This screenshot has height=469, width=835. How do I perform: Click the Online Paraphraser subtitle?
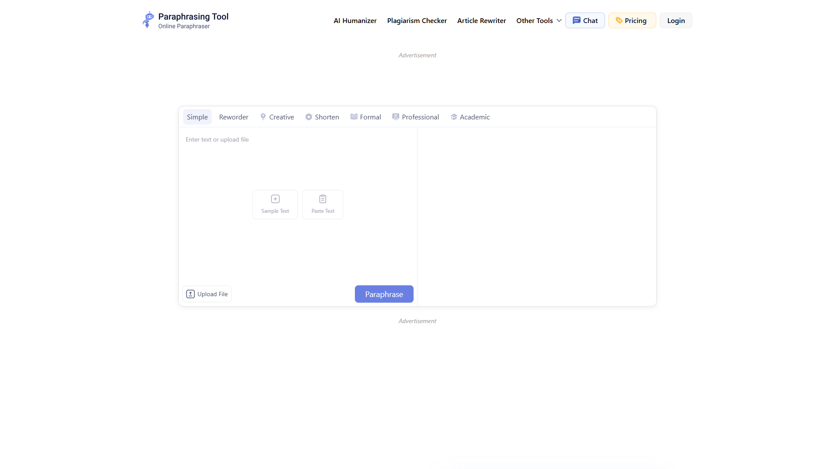184,26
